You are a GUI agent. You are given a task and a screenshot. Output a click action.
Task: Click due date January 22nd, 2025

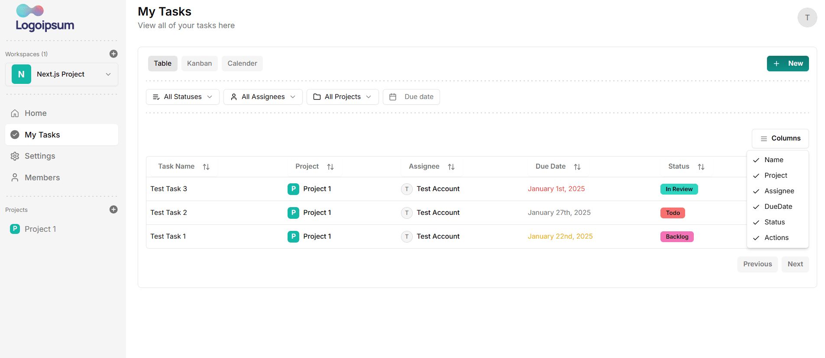tap(560, 237)
